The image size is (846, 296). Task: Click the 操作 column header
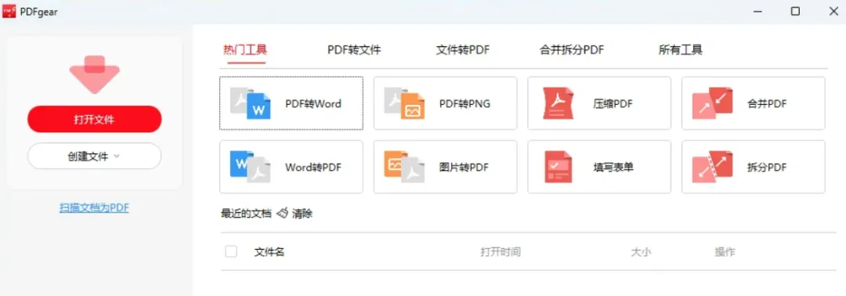tap(725, 252)
